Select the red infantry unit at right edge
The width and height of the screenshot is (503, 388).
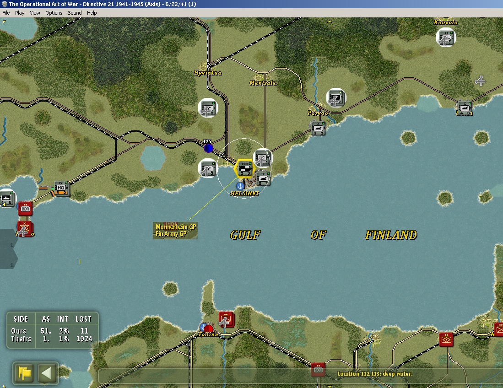499,329
